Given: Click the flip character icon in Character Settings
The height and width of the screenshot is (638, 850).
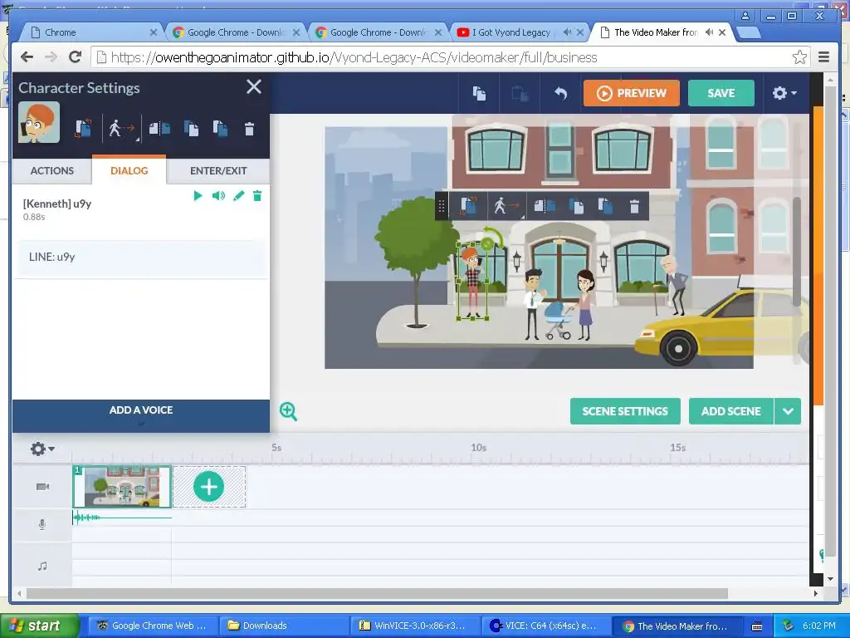Looking at the screenshot, I should coord(159,129).
